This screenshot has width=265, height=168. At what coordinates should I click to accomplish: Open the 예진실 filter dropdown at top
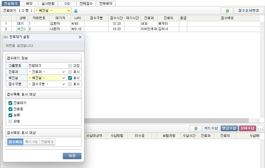click(x=53, y=11)
